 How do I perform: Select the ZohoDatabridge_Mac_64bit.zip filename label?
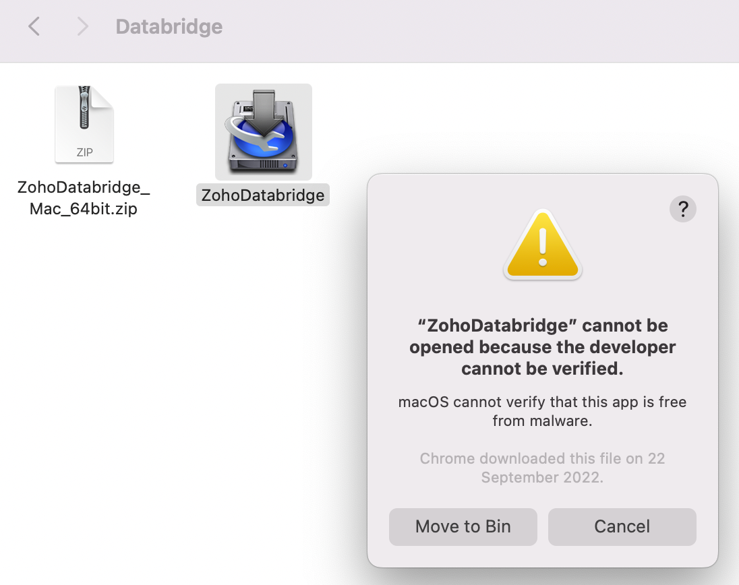pyautogui.click(x=84, y=198)
